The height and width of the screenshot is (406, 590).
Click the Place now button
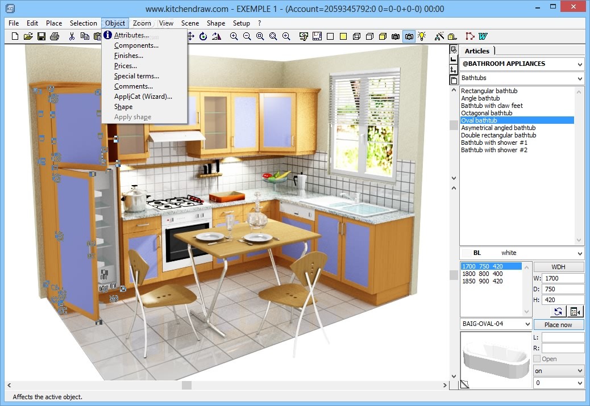pos(558,324)
